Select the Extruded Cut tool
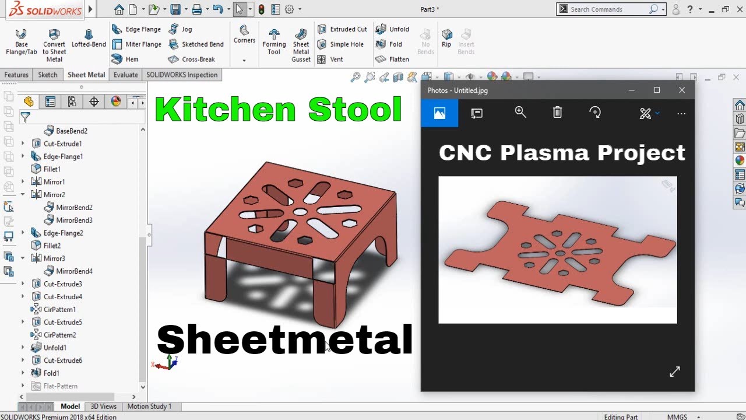This screenshot has height=420, width=746. click(x=342, y=29)
